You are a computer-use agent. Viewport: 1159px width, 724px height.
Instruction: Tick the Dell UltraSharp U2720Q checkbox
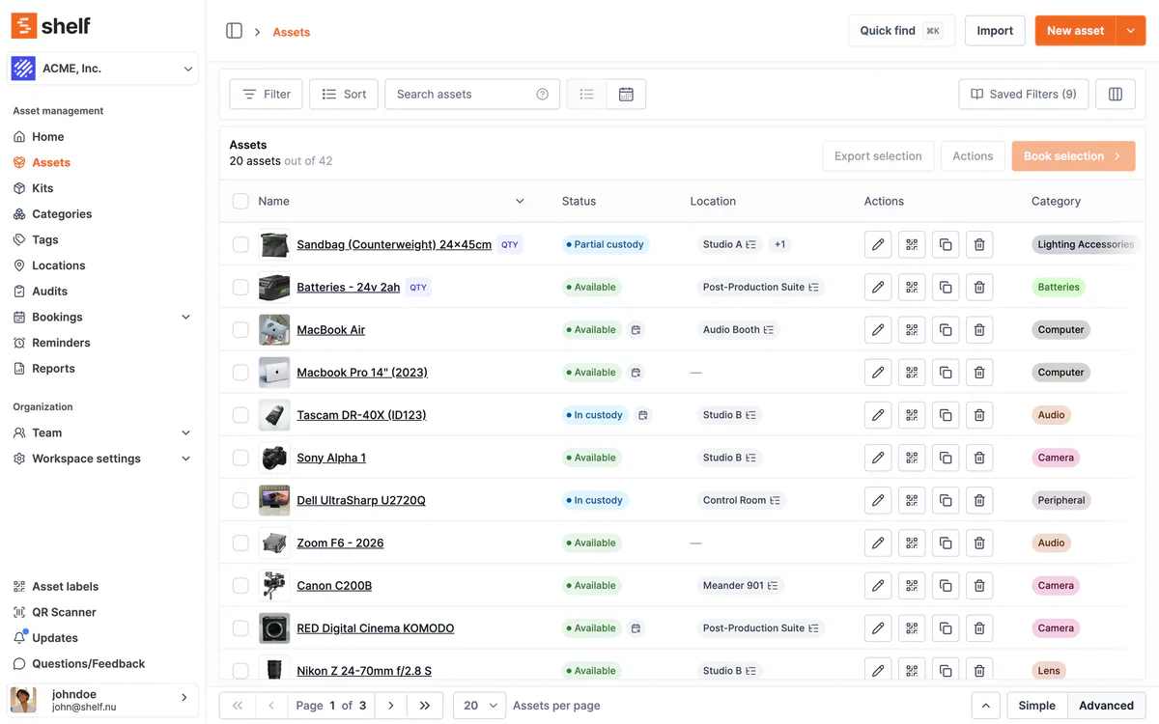[240, 500]
